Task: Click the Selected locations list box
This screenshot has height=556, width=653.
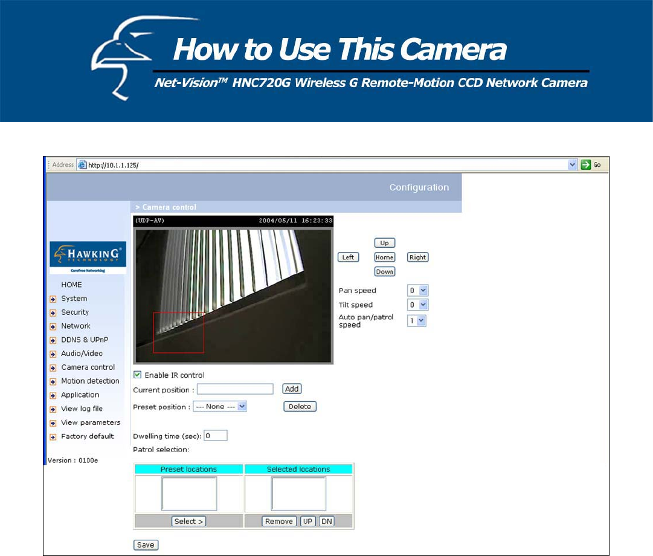Action: [x=298, y=494]
